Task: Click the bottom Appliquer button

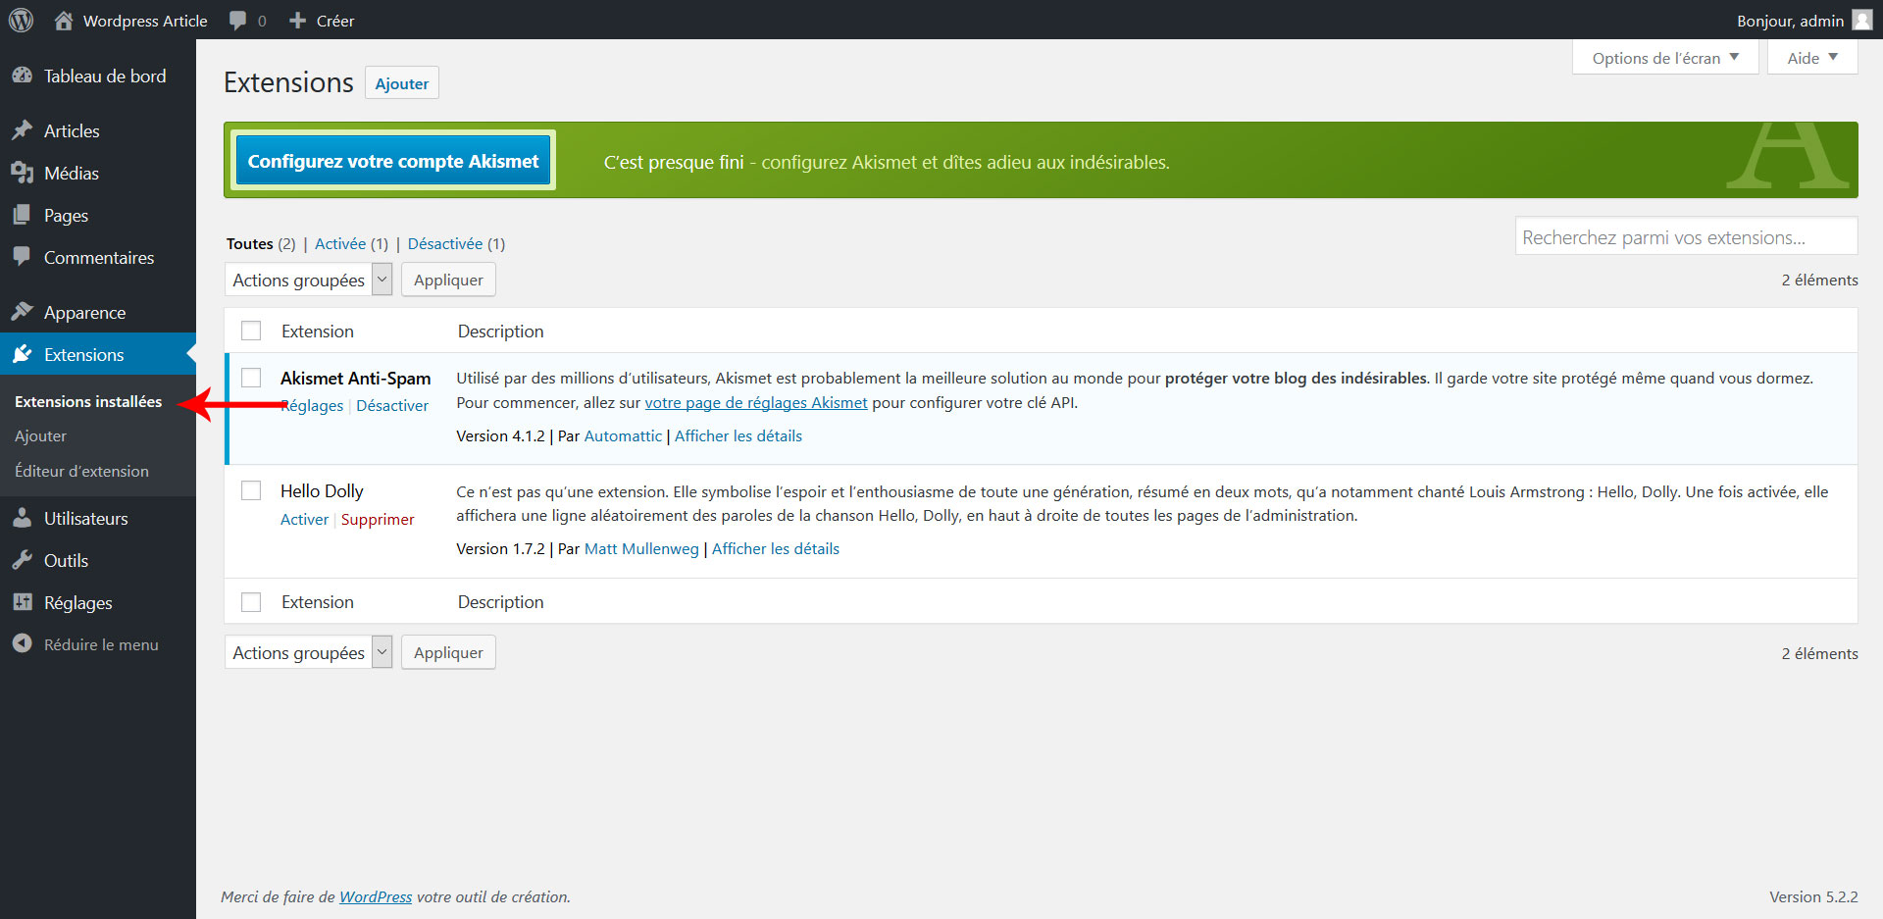Action: point(448,652)
